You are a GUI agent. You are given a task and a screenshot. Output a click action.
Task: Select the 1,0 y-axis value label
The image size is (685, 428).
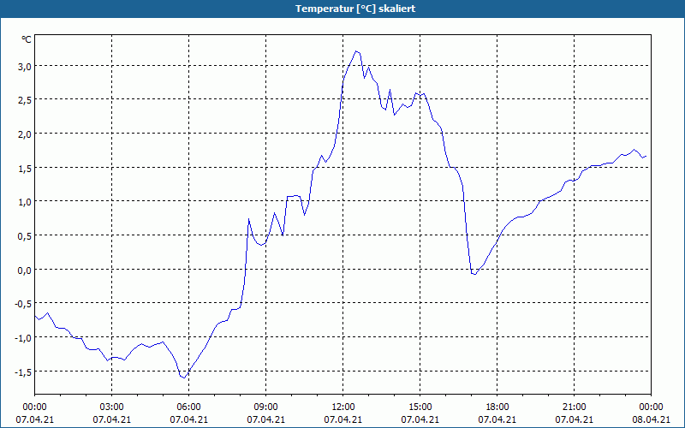coord(25,202)
